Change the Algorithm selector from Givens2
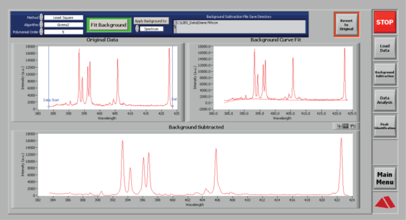Image resolution: width=406 pixels, height=220 pixels. click(41, 24)
